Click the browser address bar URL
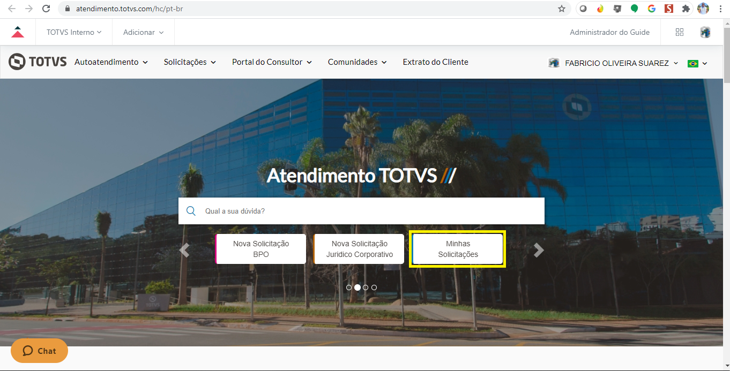The height and width of the screenshot is (371, 730). pos(129,9)
